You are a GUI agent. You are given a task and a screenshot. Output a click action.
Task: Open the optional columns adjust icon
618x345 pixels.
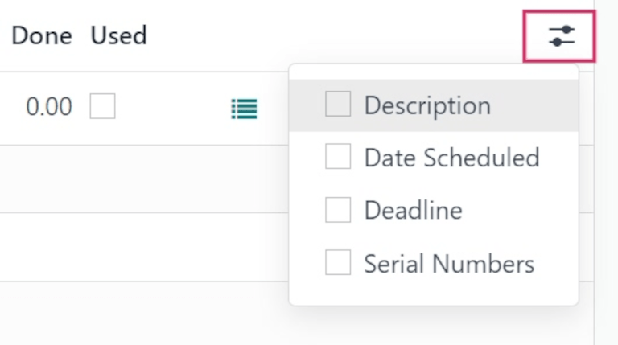(560, 36)
